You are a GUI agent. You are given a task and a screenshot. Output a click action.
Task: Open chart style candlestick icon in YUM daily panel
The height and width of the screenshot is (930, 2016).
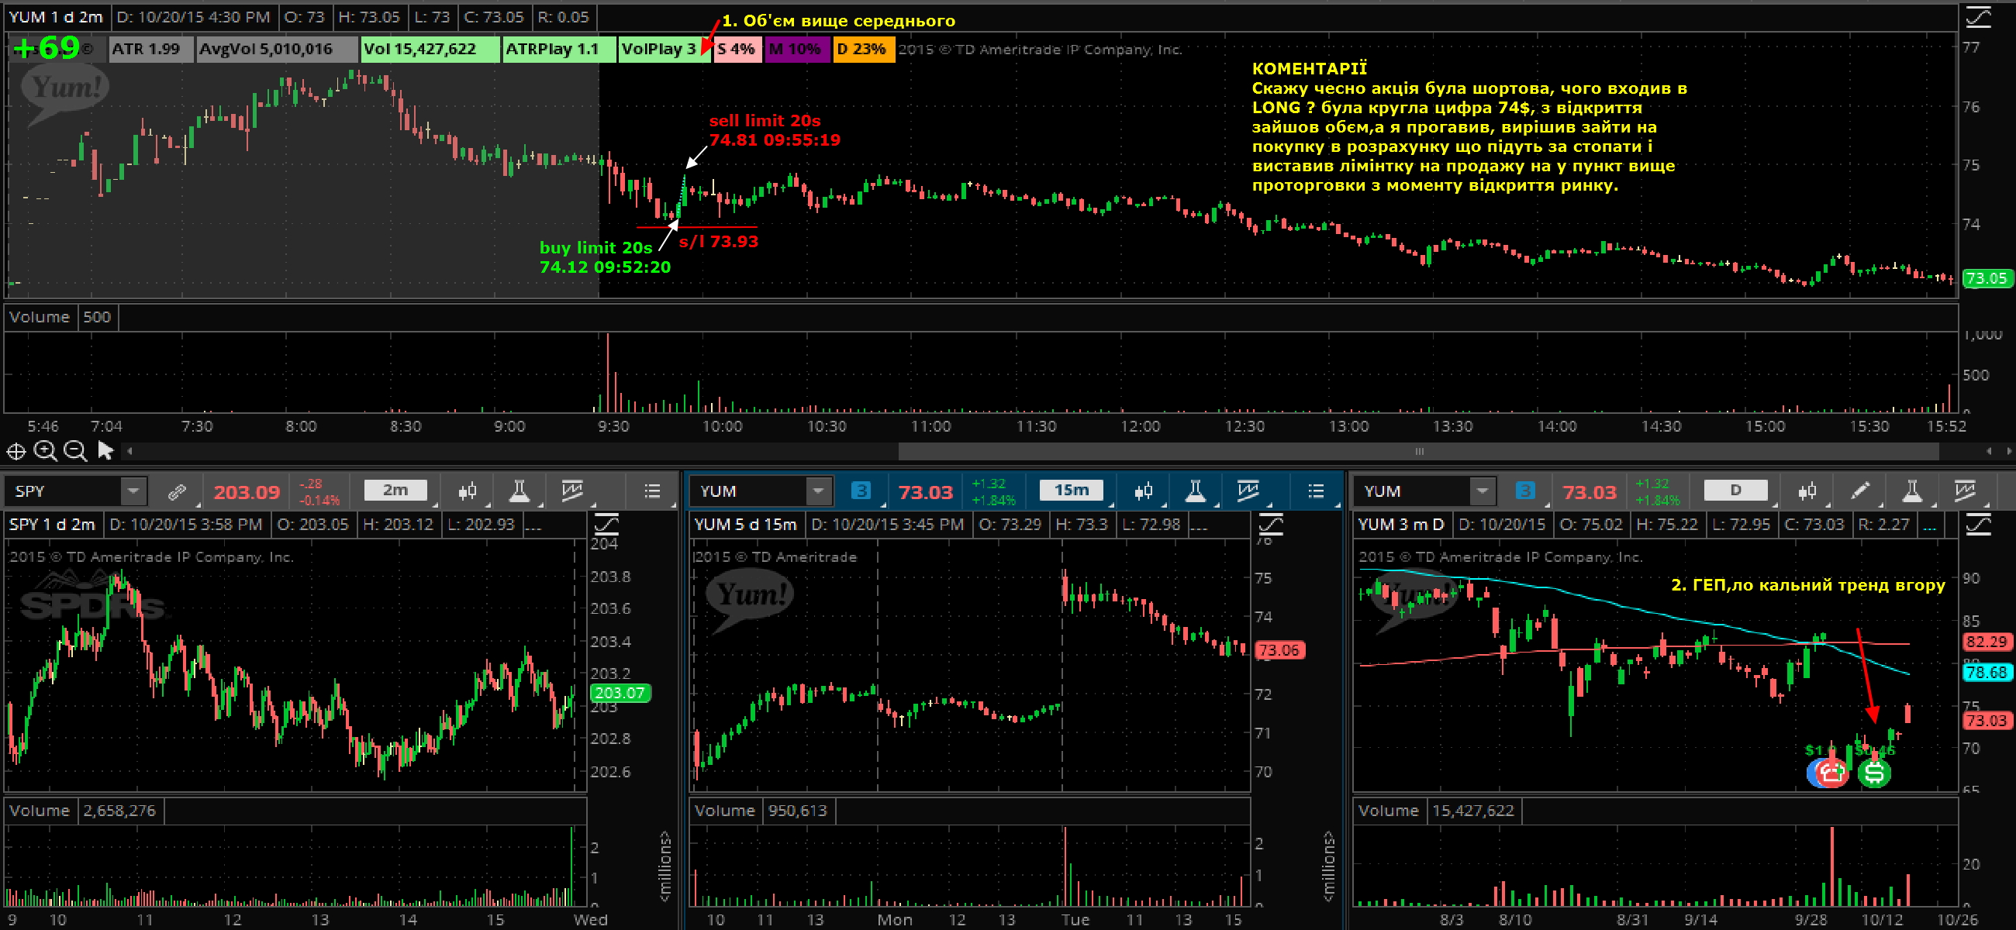pos(1808,491)
